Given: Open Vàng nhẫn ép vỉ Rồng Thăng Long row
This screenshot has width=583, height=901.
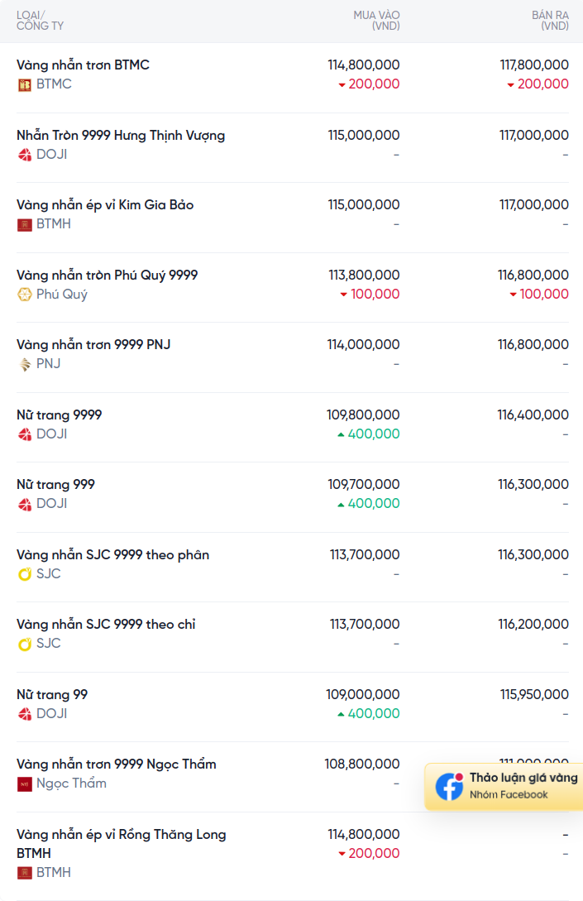Looking at the screenshot, I should [x=293, y=855].
